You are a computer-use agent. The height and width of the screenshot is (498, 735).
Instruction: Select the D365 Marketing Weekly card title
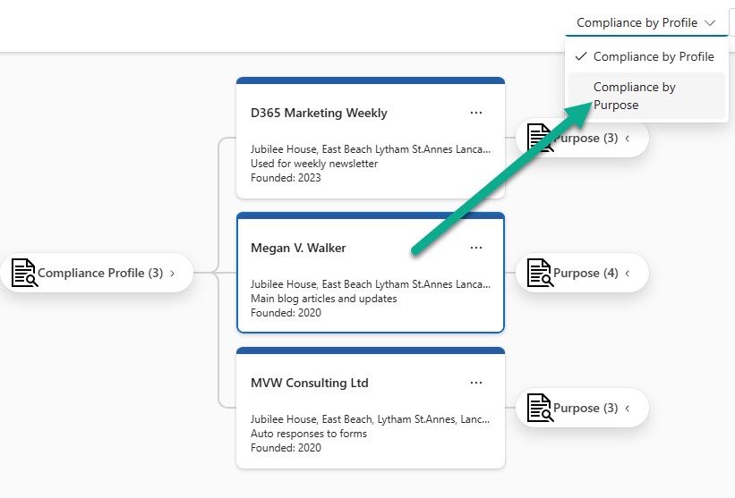pos(319,113)
